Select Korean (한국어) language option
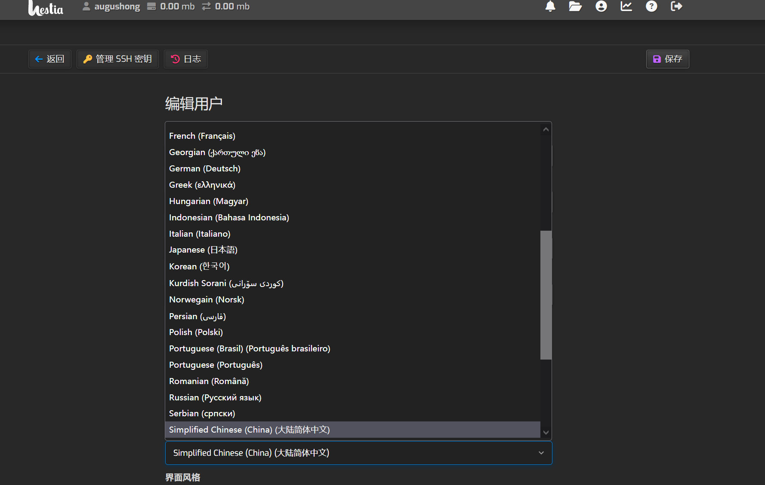 point(199,266)
